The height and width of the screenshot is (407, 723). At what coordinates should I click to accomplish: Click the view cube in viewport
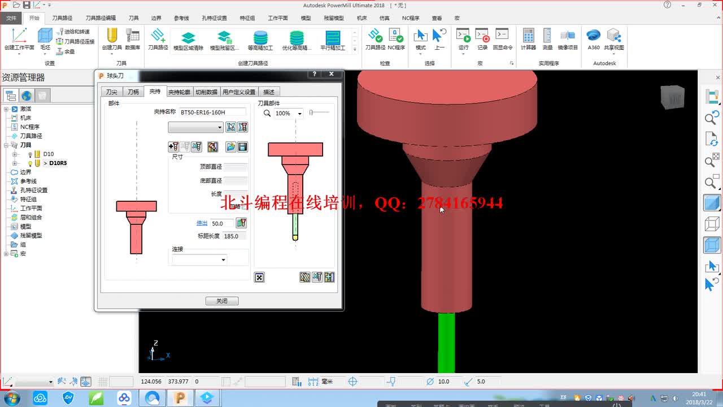[x=672, y=97]
